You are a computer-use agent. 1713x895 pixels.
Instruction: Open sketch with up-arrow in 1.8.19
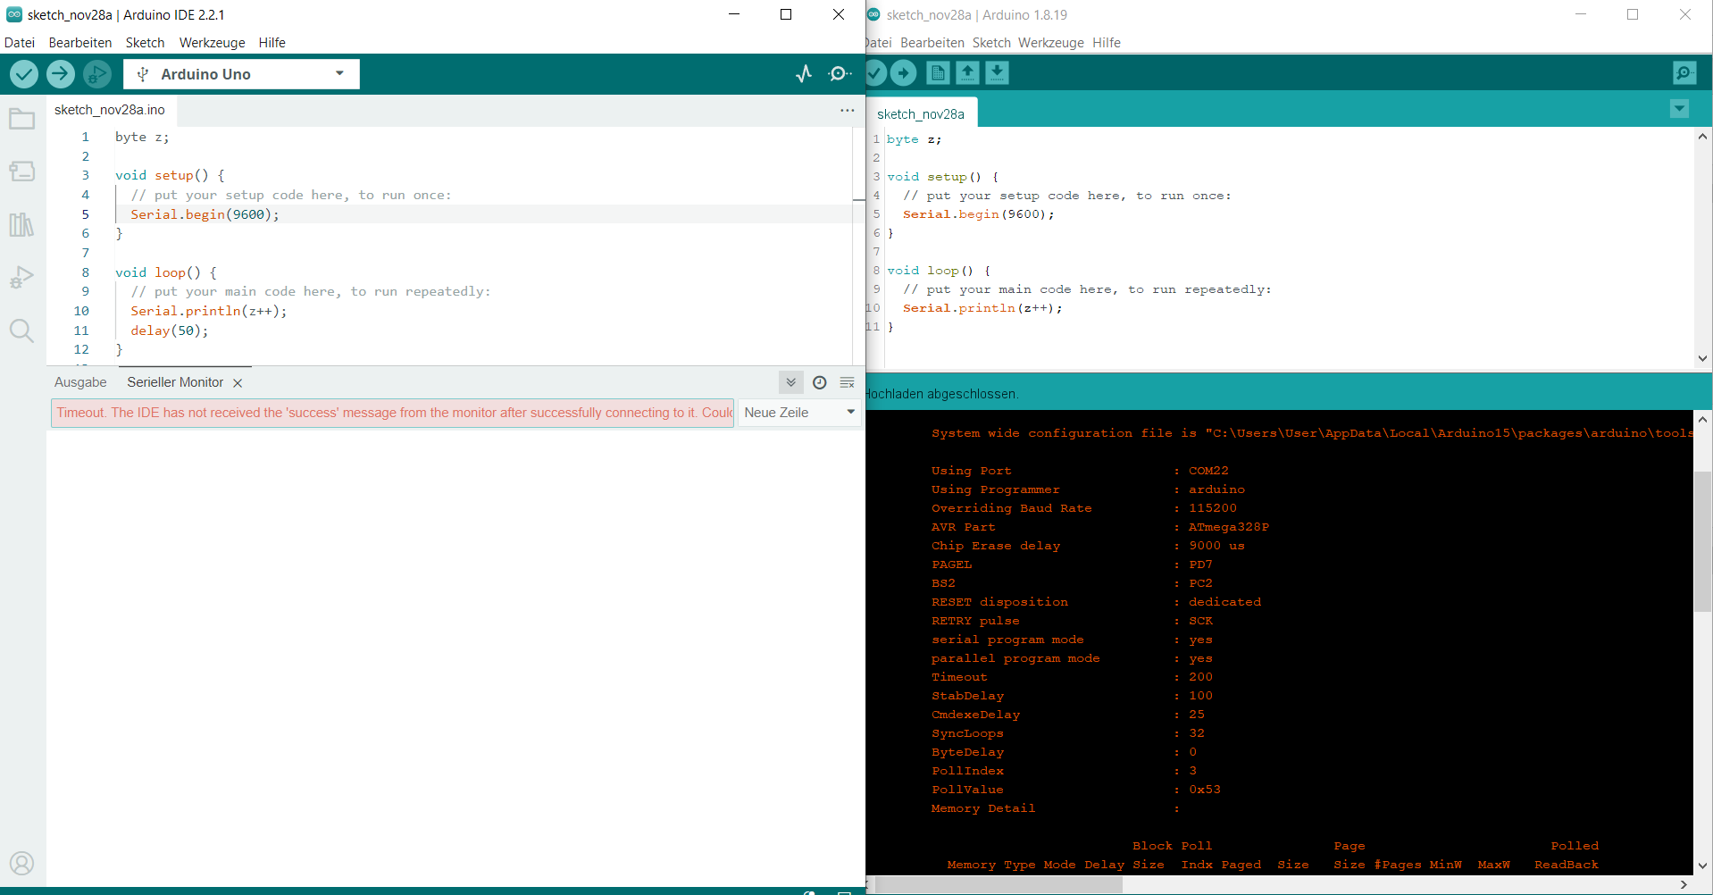[x=967, y=73]
